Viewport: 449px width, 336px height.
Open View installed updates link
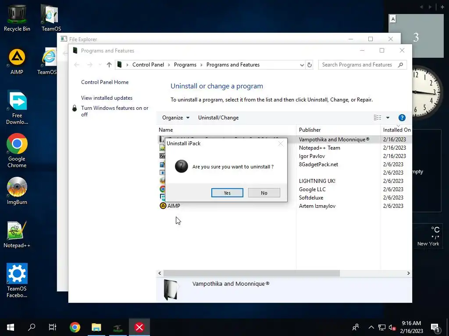click(107, 98)
